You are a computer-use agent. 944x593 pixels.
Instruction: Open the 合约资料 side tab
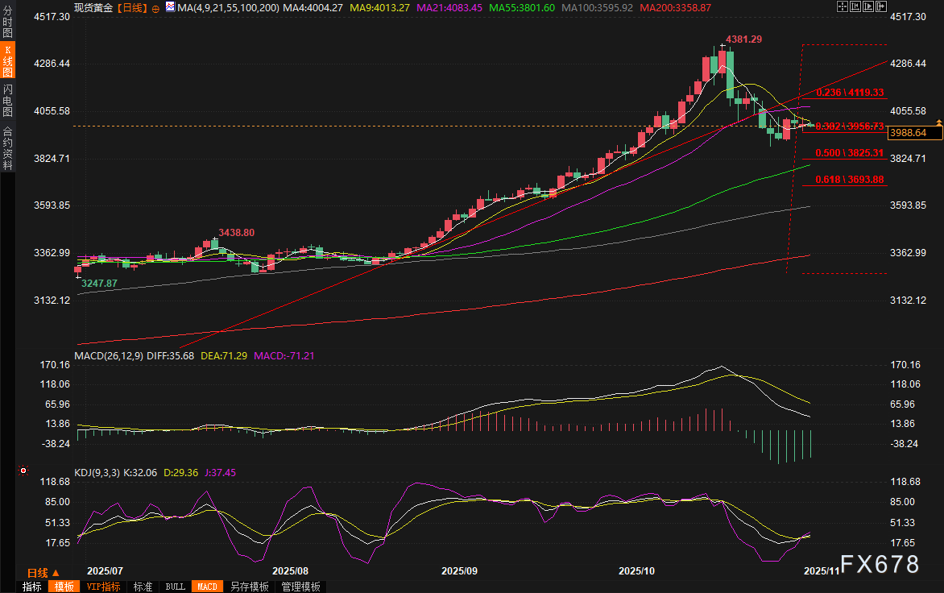coord(7,147)
